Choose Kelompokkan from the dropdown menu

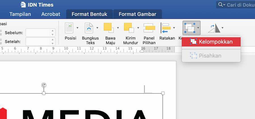[x=211, y=42]
